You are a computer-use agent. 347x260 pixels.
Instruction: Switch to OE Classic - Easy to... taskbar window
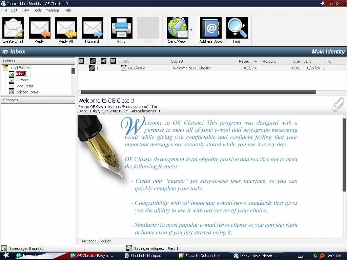point(92,256)
